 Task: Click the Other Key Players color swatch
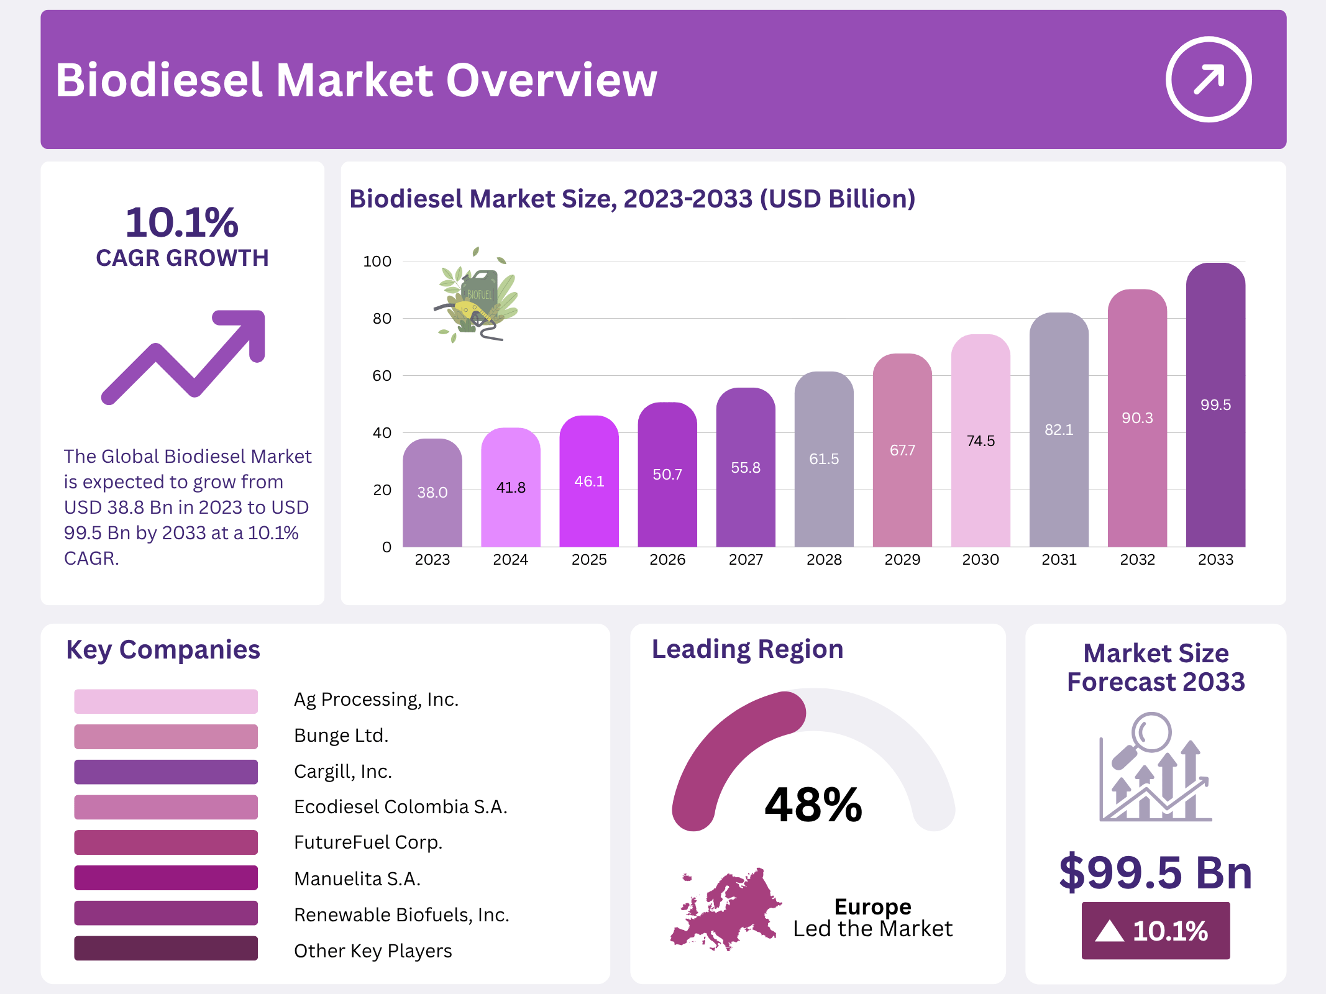tap(166, 949)
